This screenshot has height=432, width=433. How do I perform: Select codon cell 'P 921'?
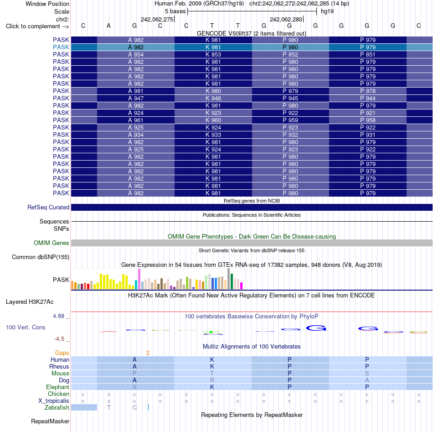click(x=368, y=113)
